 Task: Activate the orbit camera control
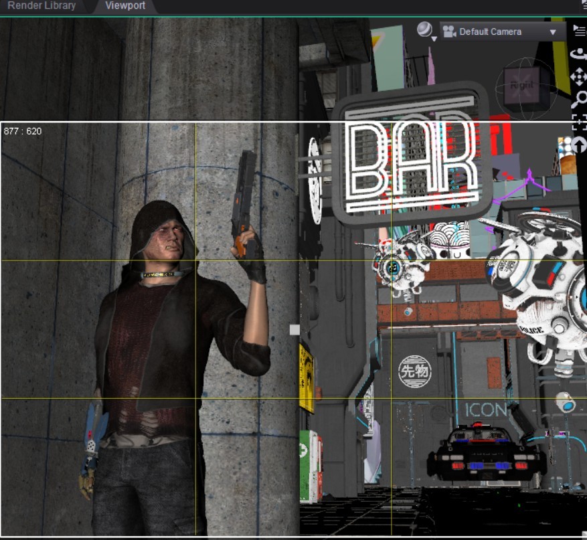[579, 54]
